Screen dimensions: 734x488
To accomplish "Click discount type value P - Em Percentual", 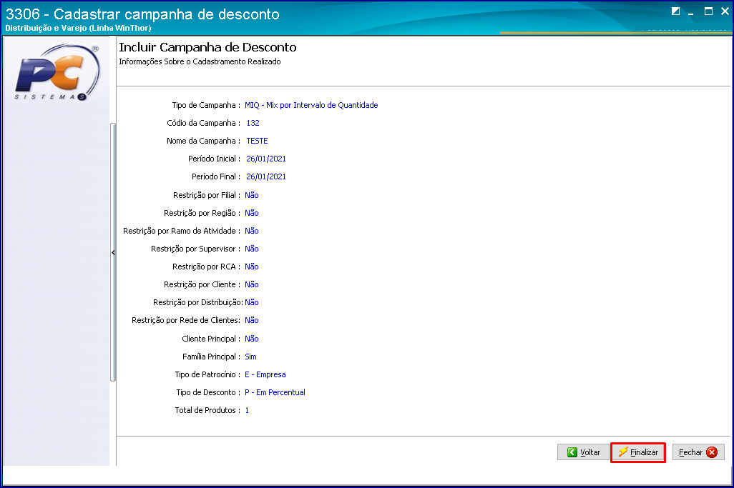I will click(x=275, y=392).
